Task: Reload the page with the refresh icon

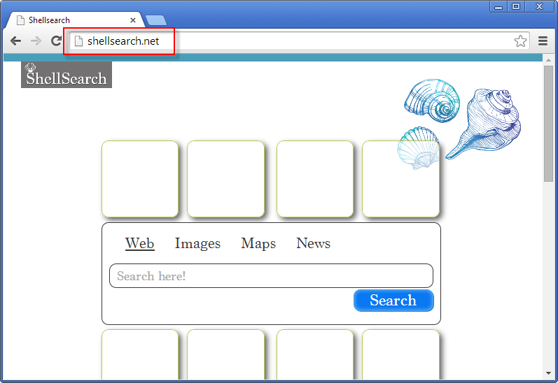Action: pos(56,41)
